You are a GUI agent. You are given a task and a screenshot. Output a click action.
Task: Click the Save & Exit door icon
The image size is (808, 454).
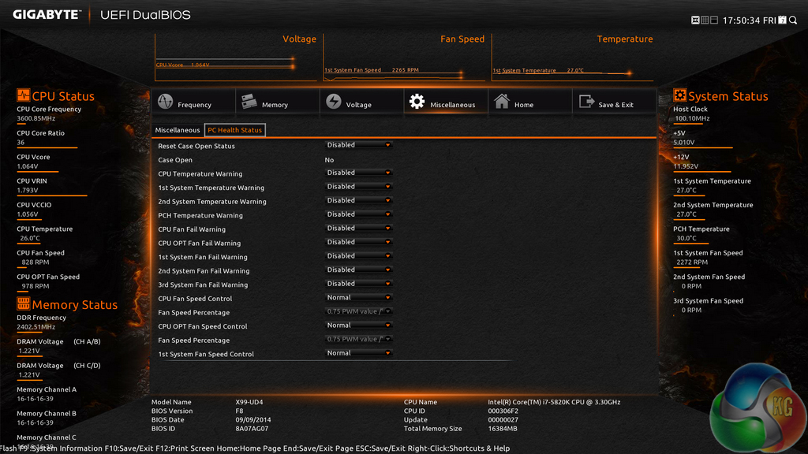pos(586,102)
